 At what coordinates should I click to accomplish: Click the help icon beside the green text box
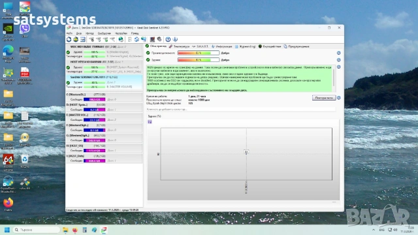(338, 67)
